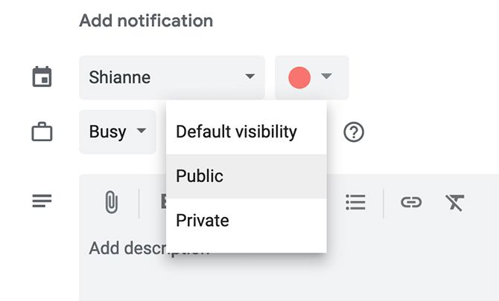499x301 pixels.
Task: Choose Default visibility from the menu
Action: 236,132
